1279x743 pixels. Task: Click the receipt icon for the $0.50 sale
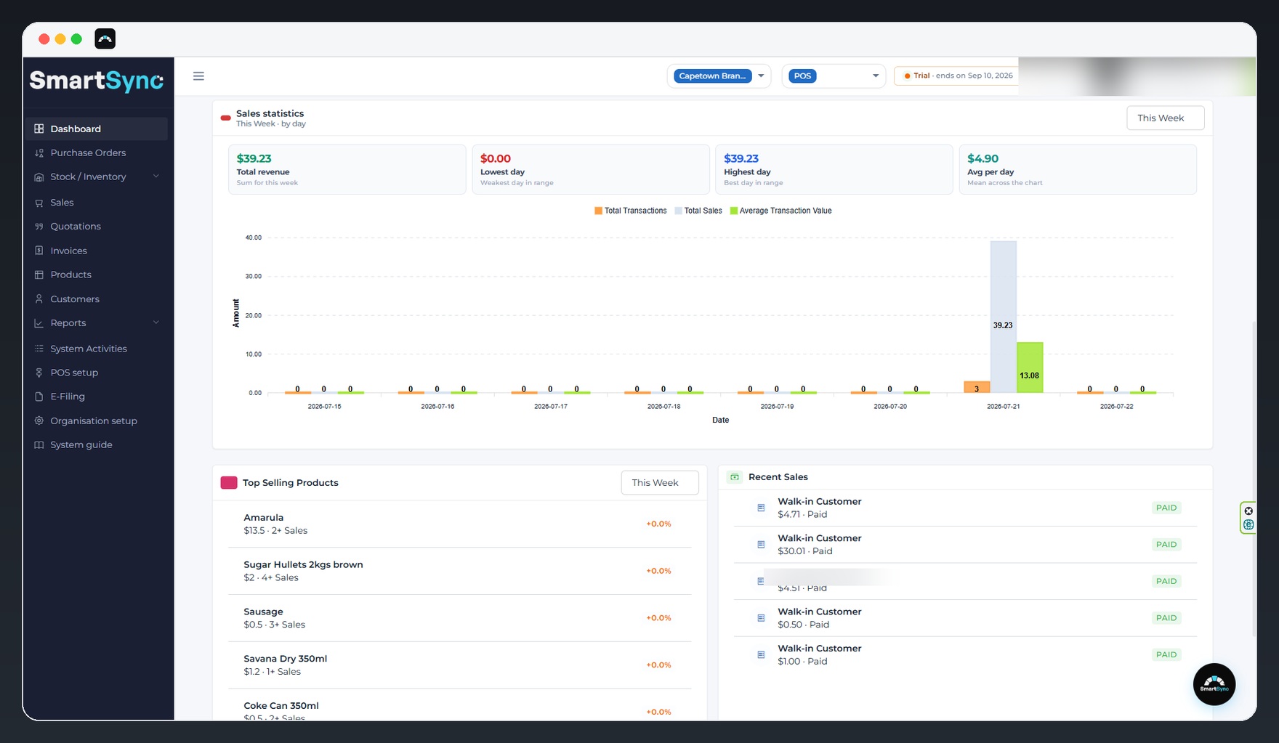click(761, 618)
